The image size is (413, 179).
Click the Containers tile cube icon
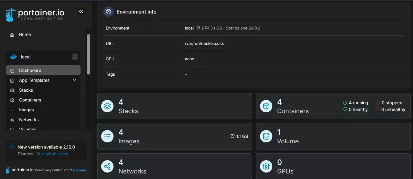266,106
